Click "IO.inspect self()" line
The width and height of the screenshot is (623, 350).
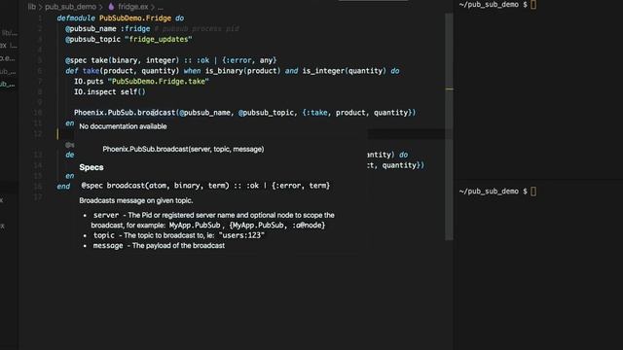110,91
